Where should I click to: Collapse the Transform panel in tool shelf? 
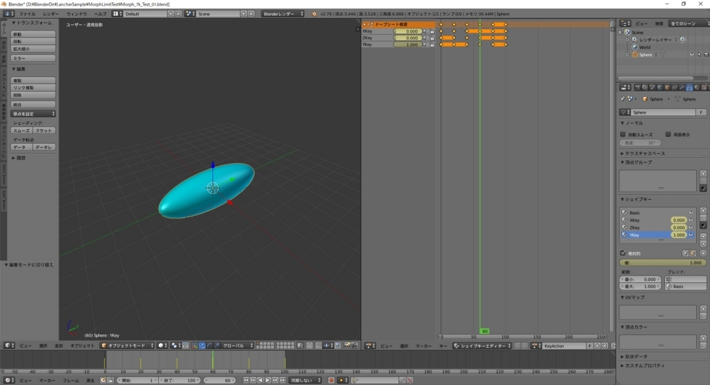[14, 23]
